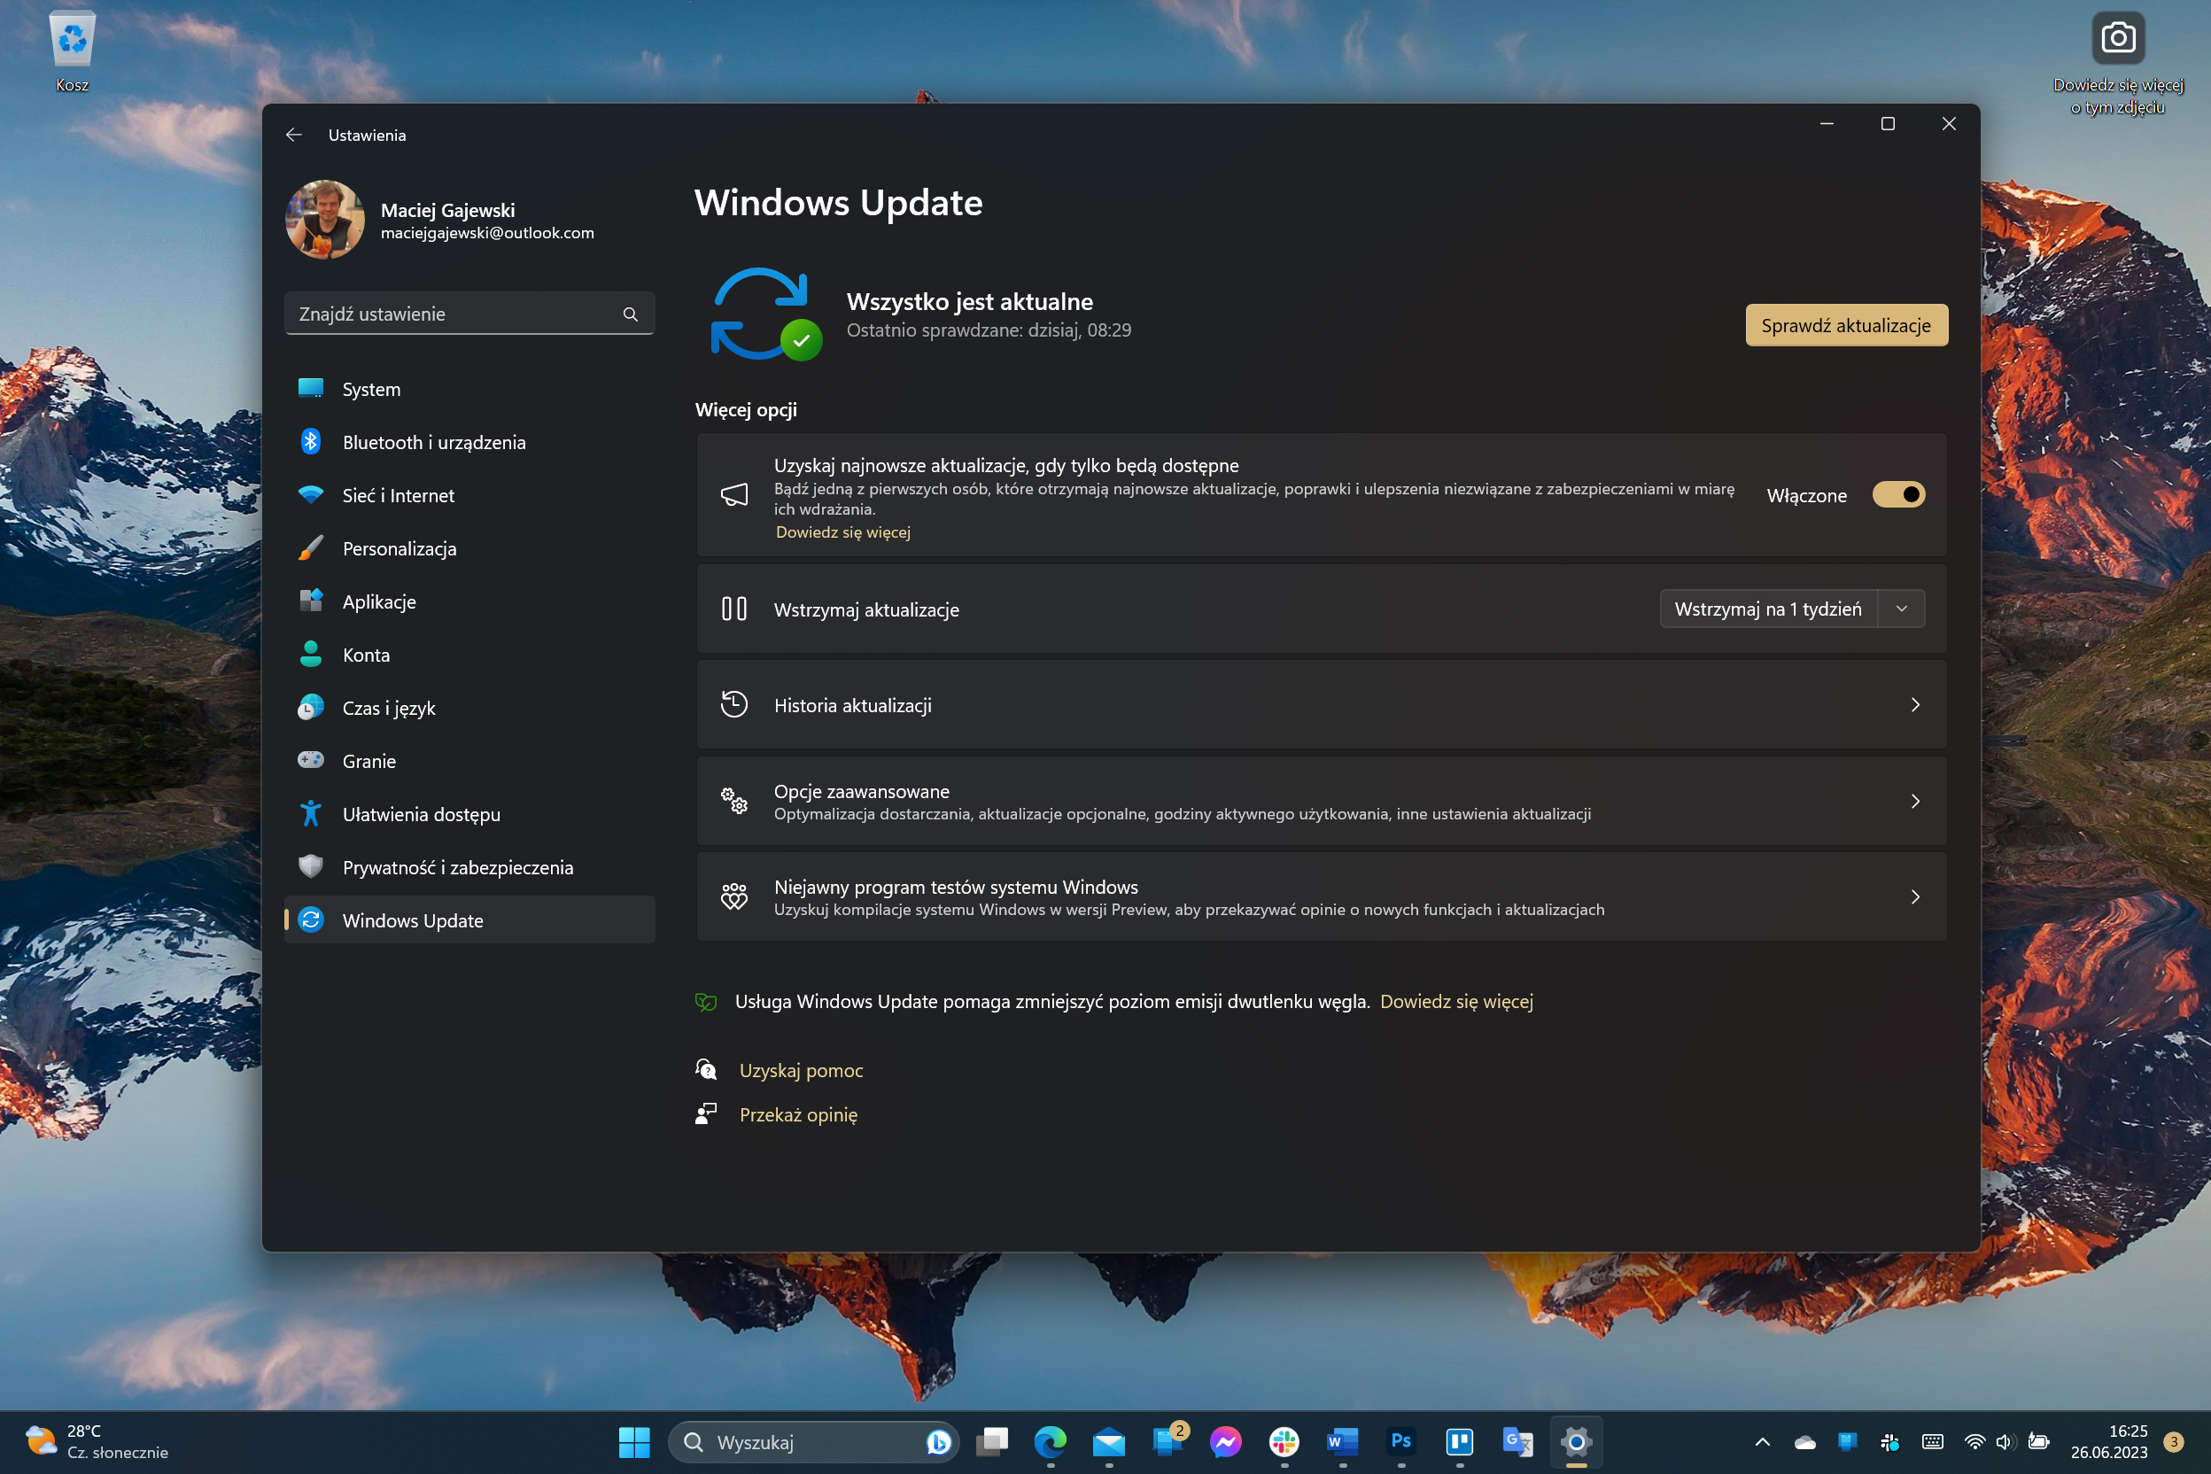Image resolution: width=2211 pixels, height=1474 pixels.
Task: Open Niejawny program testów systemu Windows
Action: point(1321,896)
